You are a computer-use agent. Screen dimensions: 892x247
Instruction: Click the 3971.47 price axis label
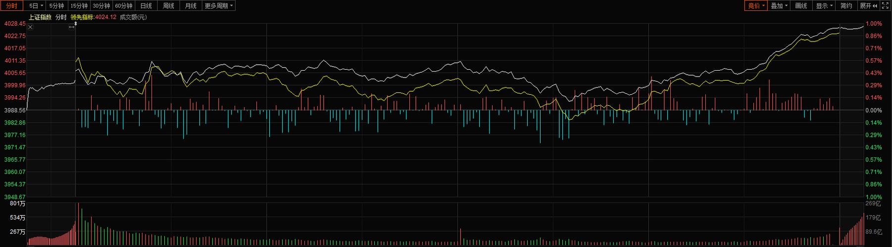15,147
